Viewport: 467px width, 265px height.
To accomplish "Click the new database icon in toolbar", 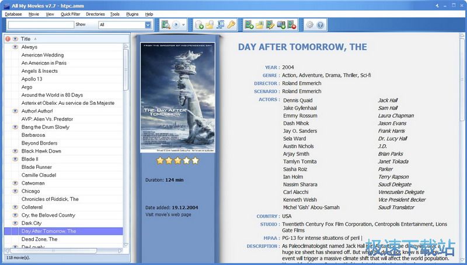I will click(x=200, y=24).
